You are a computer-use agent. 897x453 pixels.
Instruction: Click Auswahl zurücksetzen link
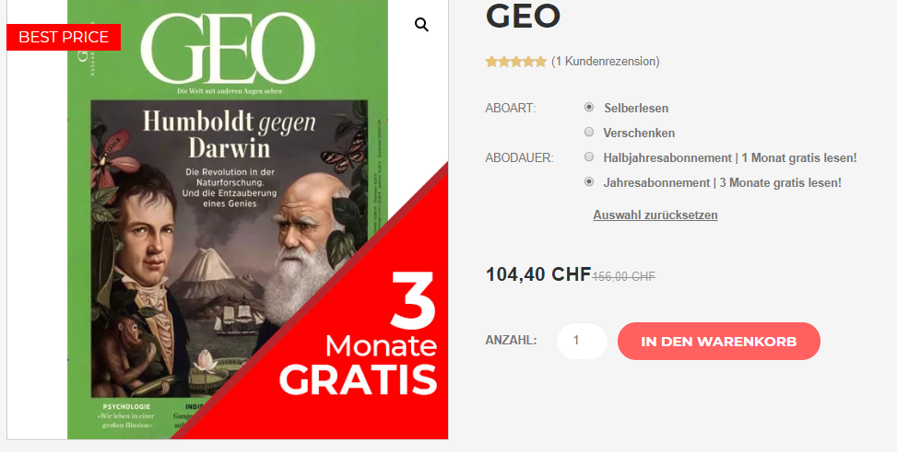[655, 215]
